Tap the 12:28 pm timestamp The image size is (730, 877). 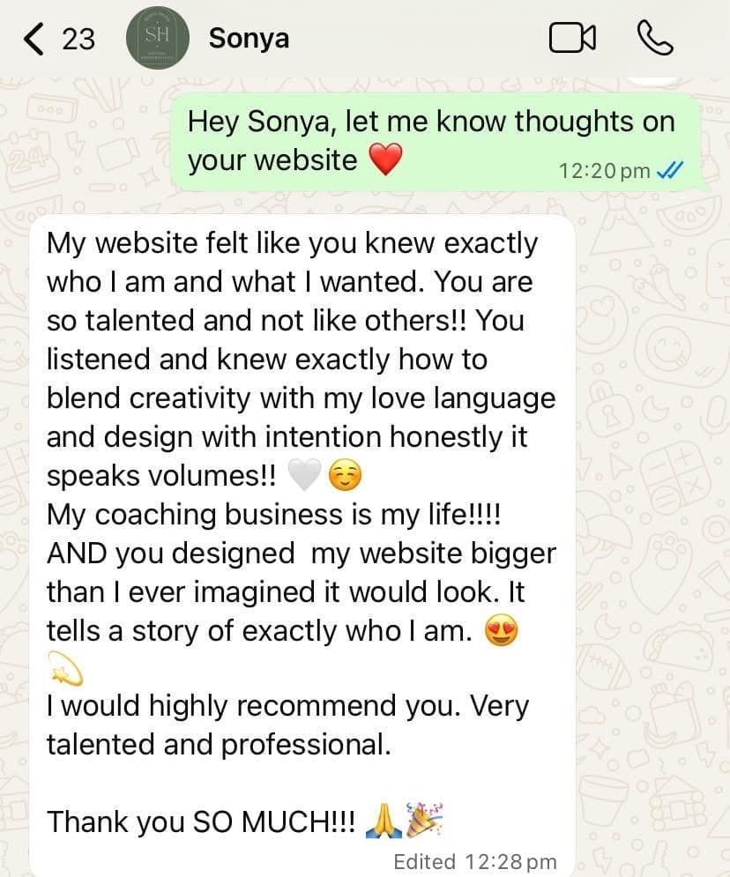[x=510, y=861]
